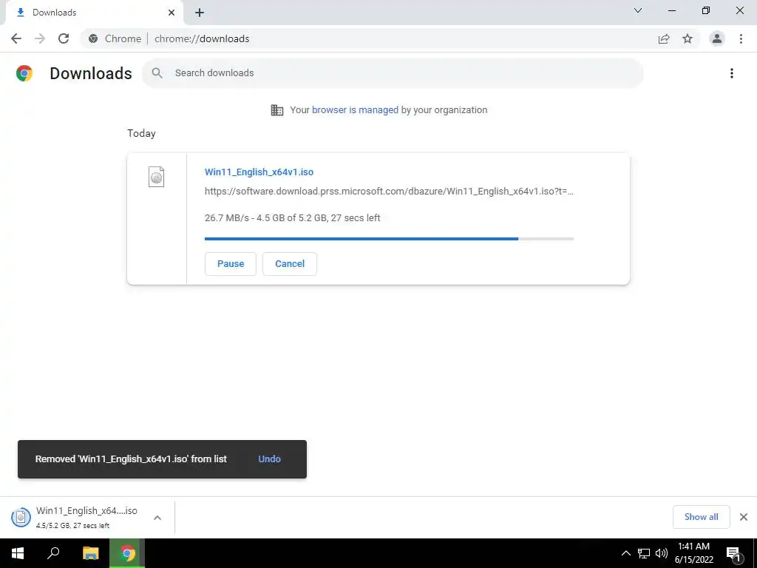Go back using the browser back arrow

pyautogui.click(x=16, y=38)
